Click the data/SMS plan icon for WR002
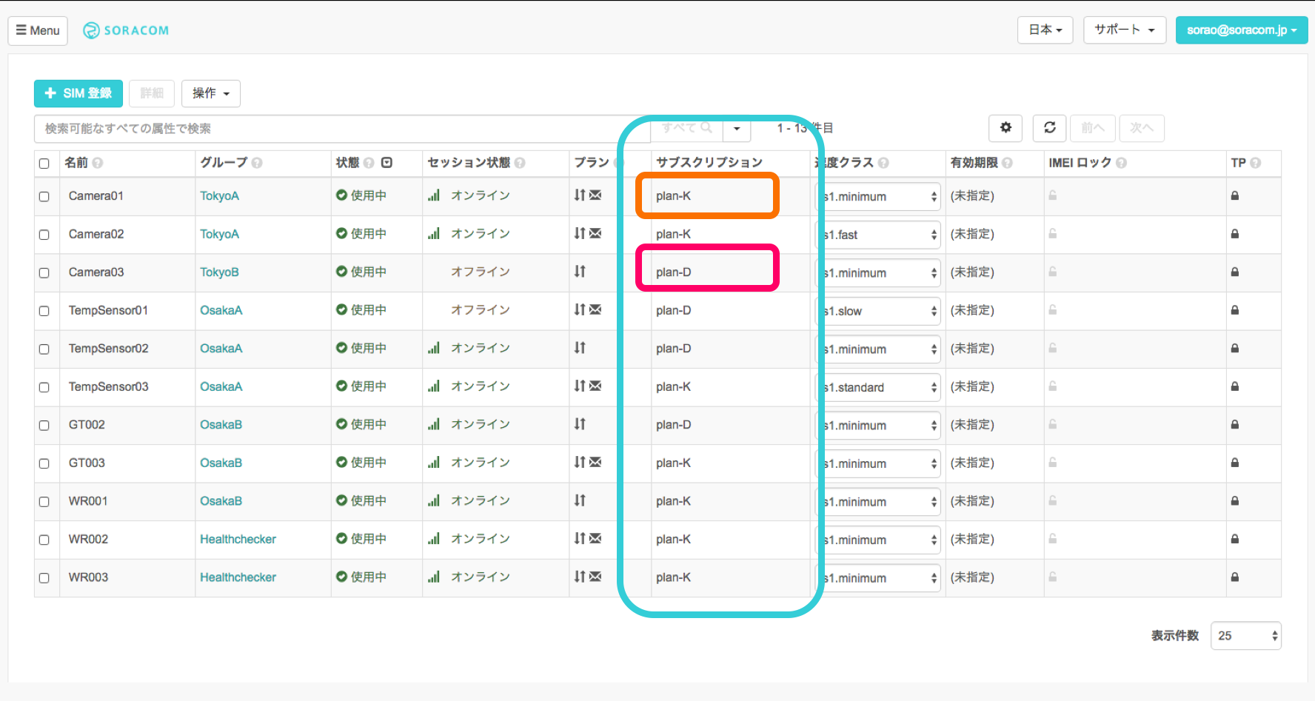 (x=588, y=539)
